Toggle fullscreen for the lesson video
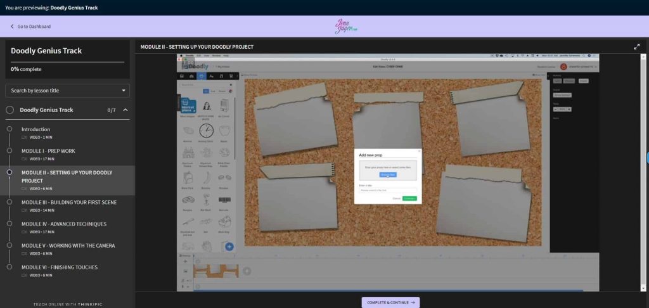This screenshot has width=649, height=308. [636, 47]
